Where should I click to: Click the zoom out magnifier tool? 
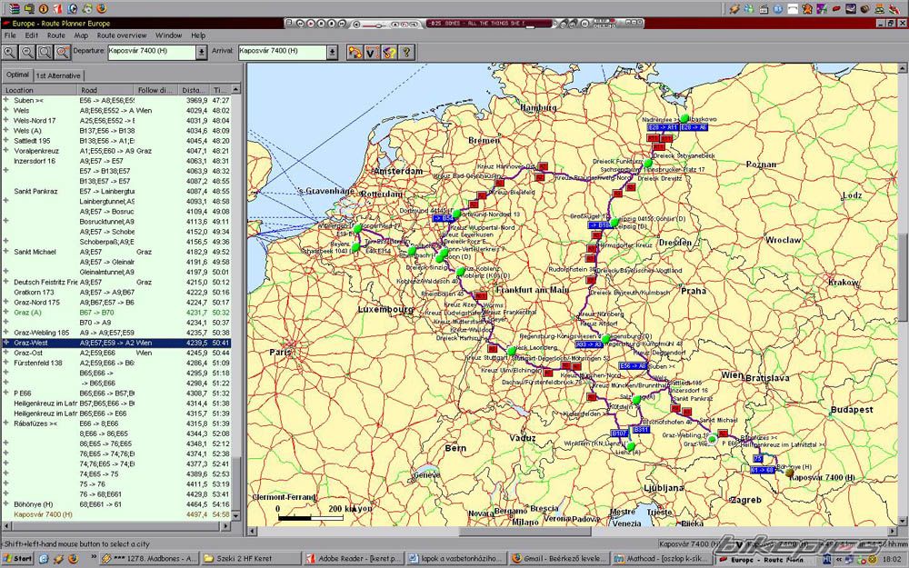(x=28, y=52)
